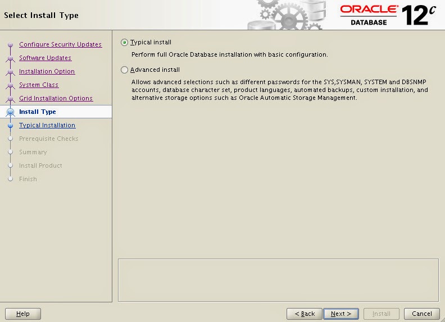Click the greyed-out Install button
This screenshot has height=322, width=445.
coord(381,314)
